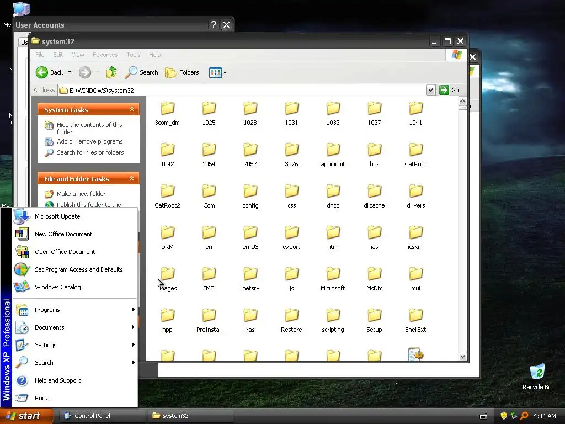Select the appmgmt folder icon
Viewport: 565px width, 424px height.
333,150
